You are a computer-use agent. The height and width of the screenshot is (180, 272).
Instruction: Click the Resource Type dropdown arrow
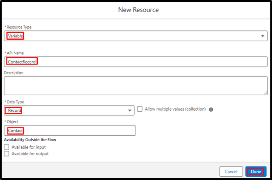(x=263, y=36)
